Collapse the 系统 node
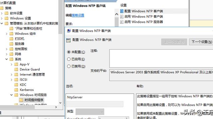 pyautogui.click(x=7, y=59)
